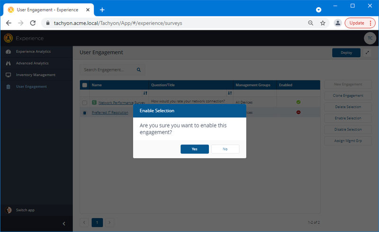Open browser zoom magnifier icon
The height and width of the screenshot is (232, 379).
[x=311, y=23]
